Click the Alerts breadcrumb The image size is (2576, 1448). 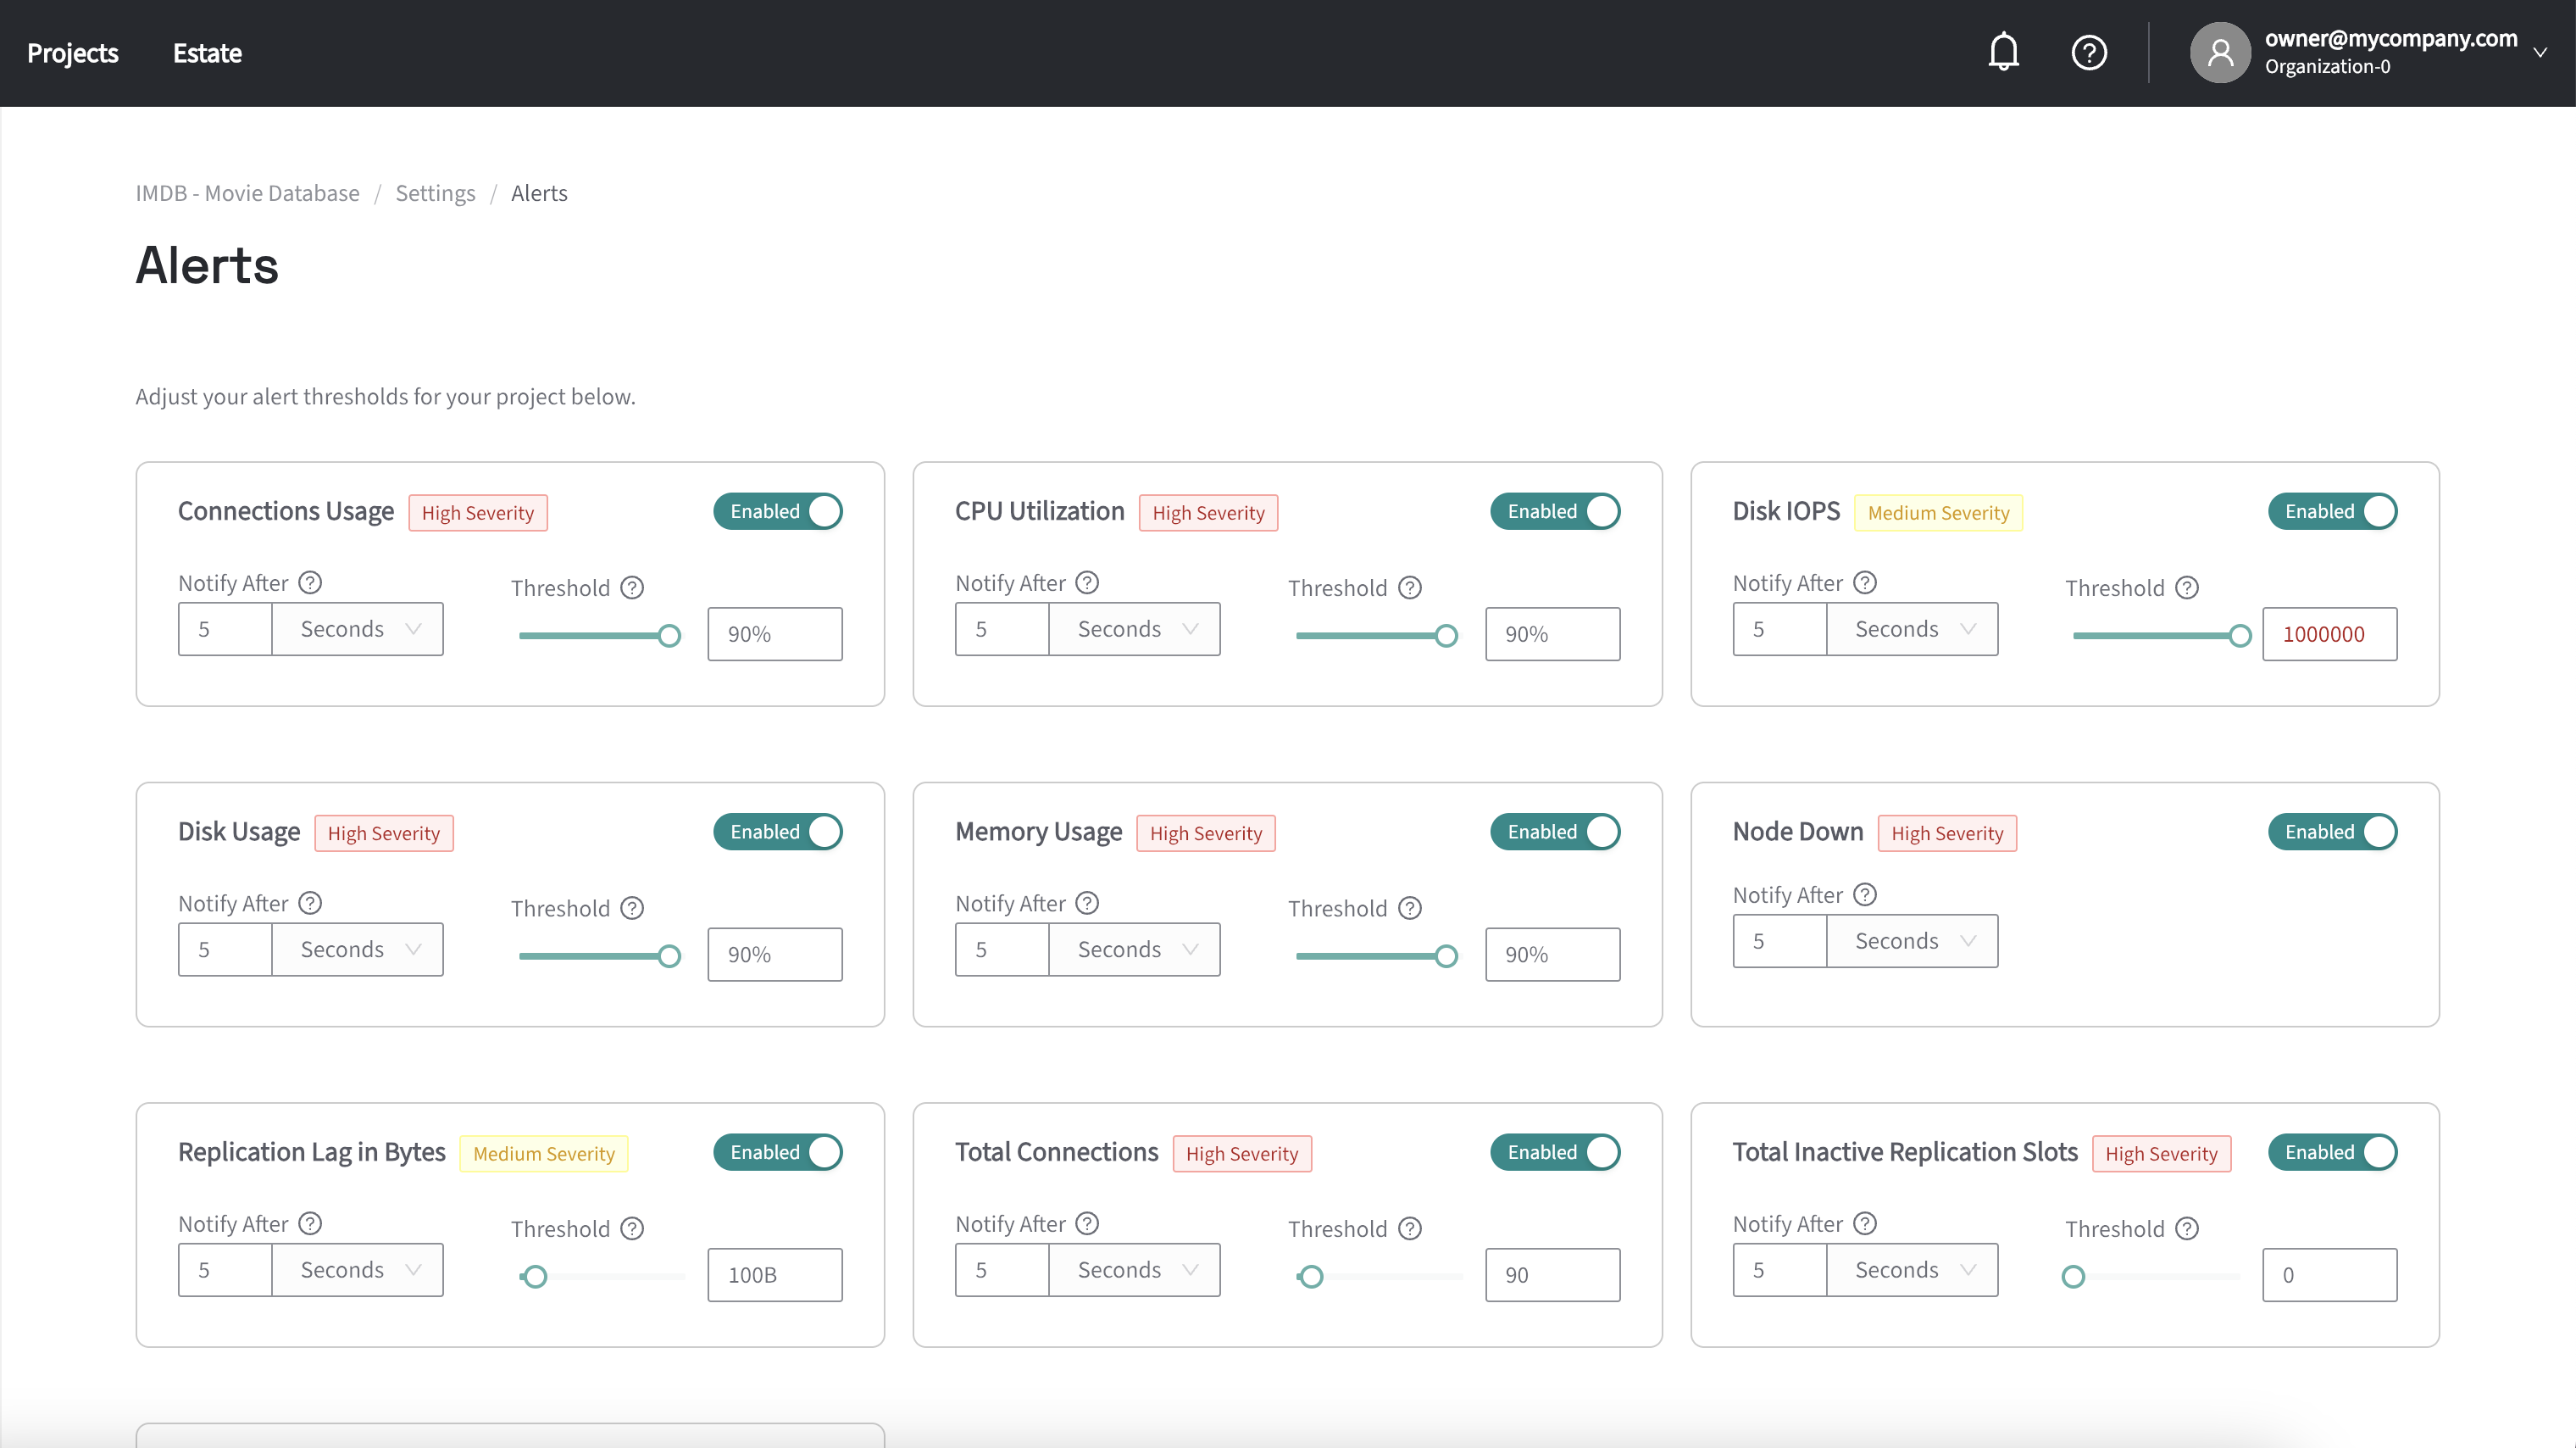tap(539, 193)
